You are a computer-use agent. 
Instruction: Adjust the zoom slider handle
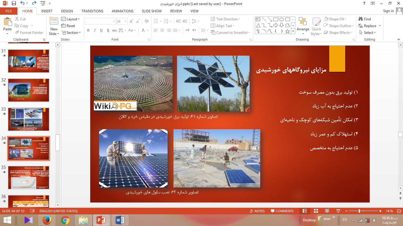click(x=359, y=211)
